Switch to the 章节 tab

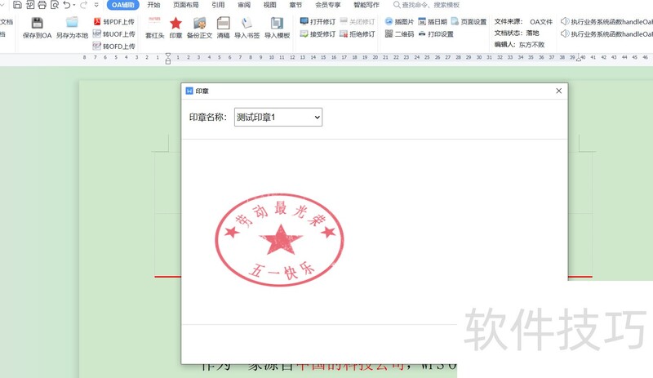295,5
